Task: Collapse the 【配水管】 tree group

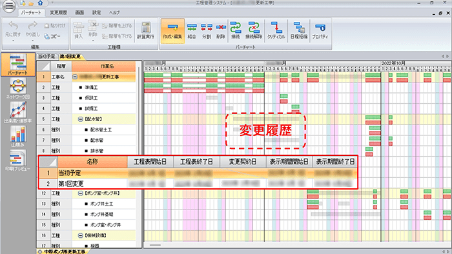Action: point(81,119)
